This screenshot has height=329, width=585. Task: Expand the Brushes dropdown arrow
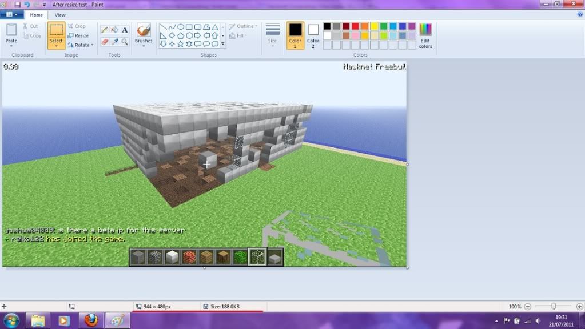click(144, 46)
